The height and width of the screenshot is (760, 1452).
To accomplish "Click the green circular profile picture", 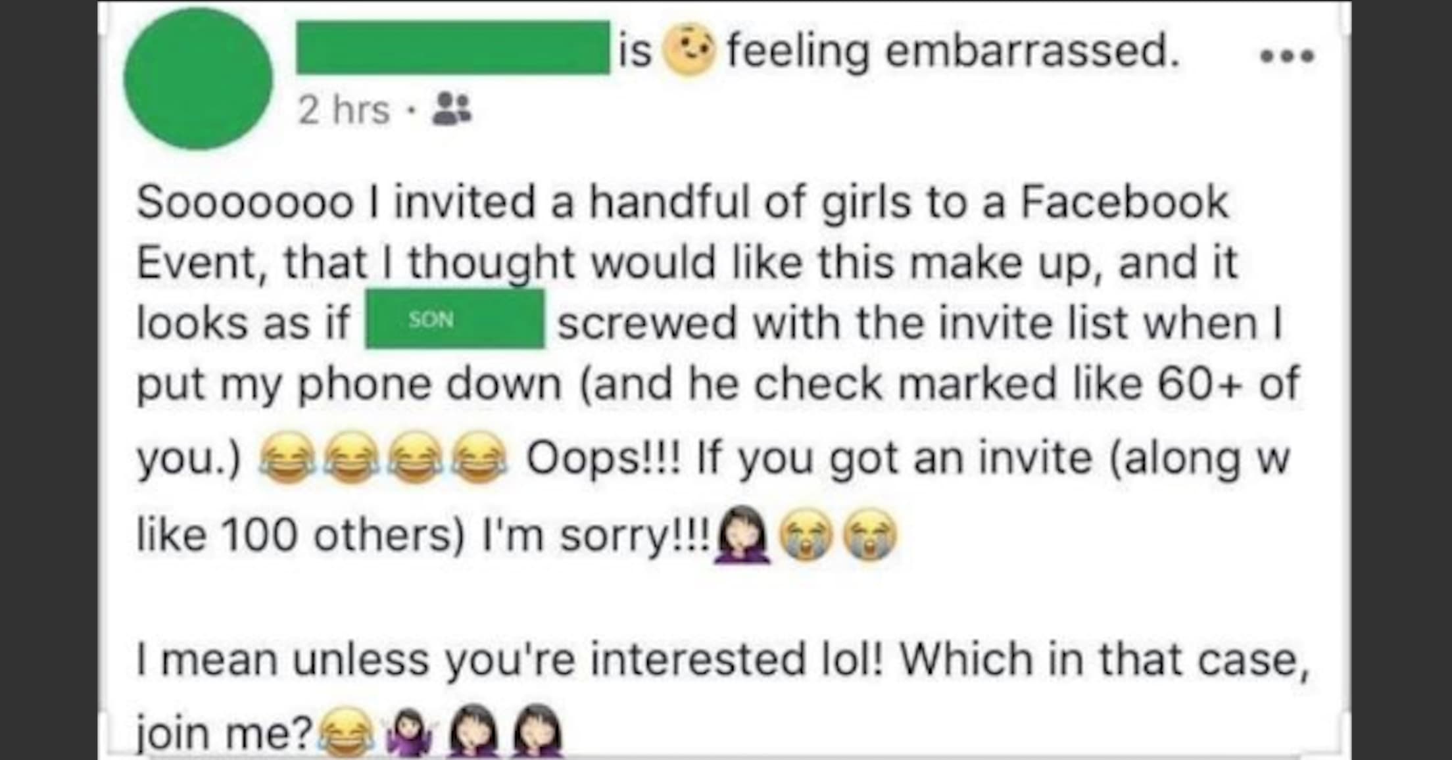I will 198,79.
